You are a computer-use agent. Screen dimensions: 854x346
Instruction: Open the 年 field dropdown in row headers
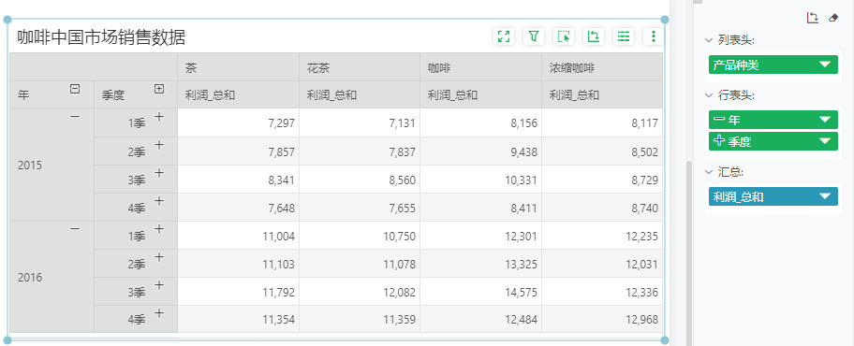coord(825,120)
